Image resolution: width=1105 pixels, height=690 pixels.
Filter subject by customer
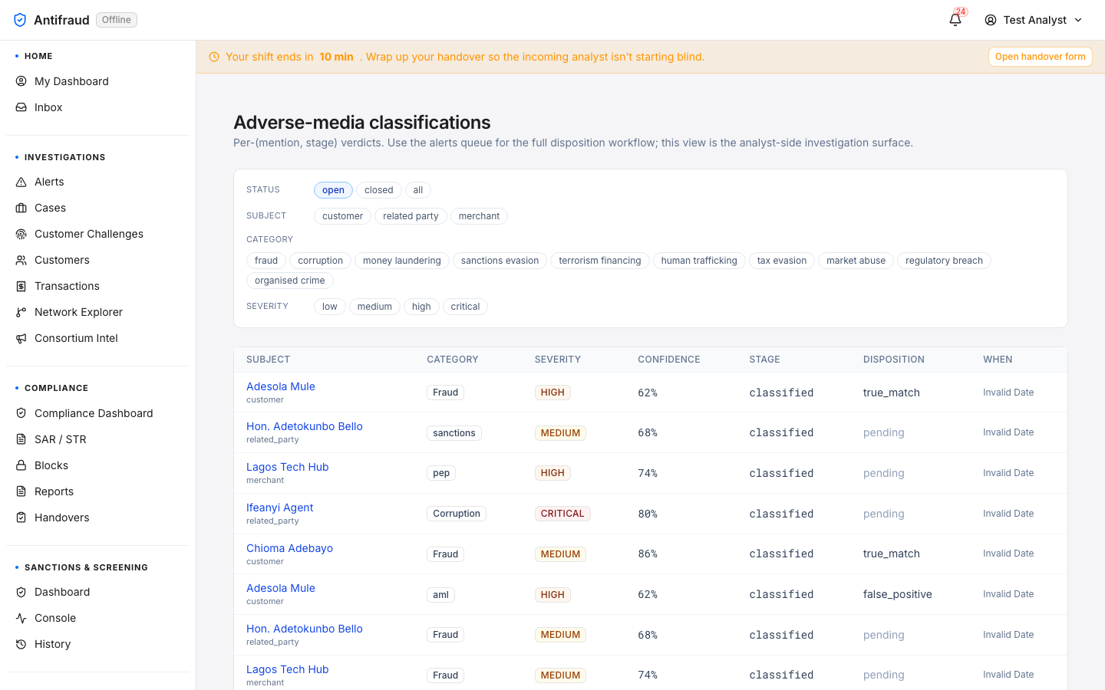point(342,216)
